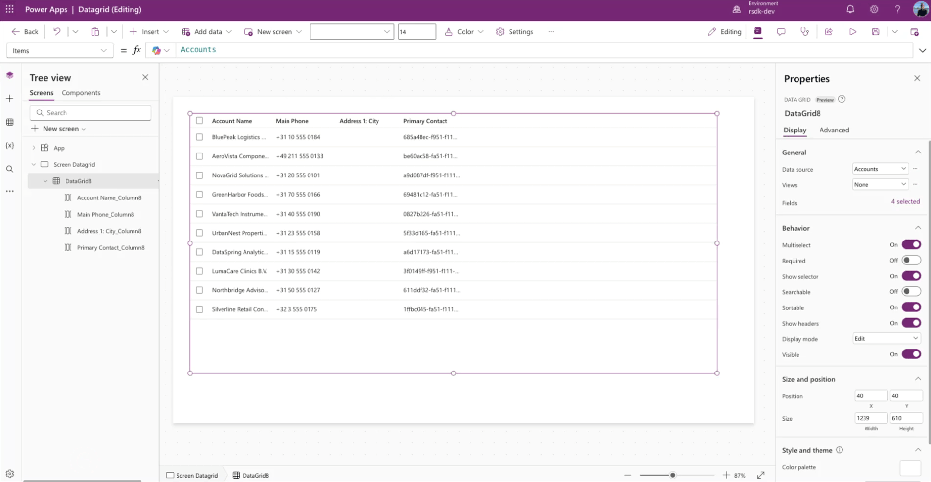Switch to the Advanced tab
931x482 pixels.
pos(834,130)
